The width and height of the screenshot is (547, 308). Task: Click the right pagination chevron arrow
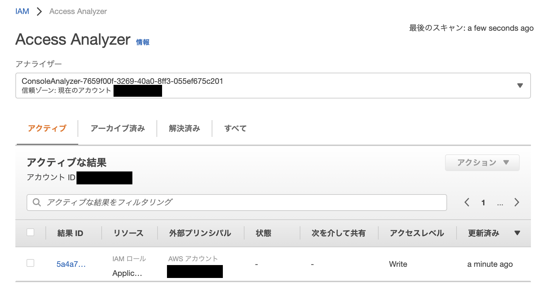tap(517, 202)
